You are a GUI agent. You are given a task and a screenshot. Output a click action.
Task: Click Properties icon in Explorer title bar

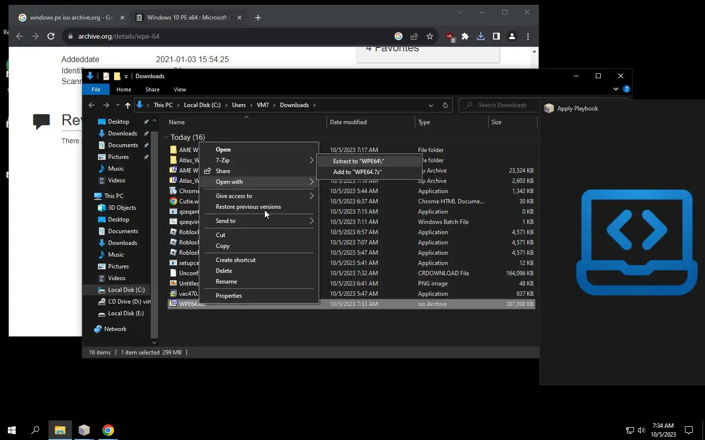click(x=106, y=76)
